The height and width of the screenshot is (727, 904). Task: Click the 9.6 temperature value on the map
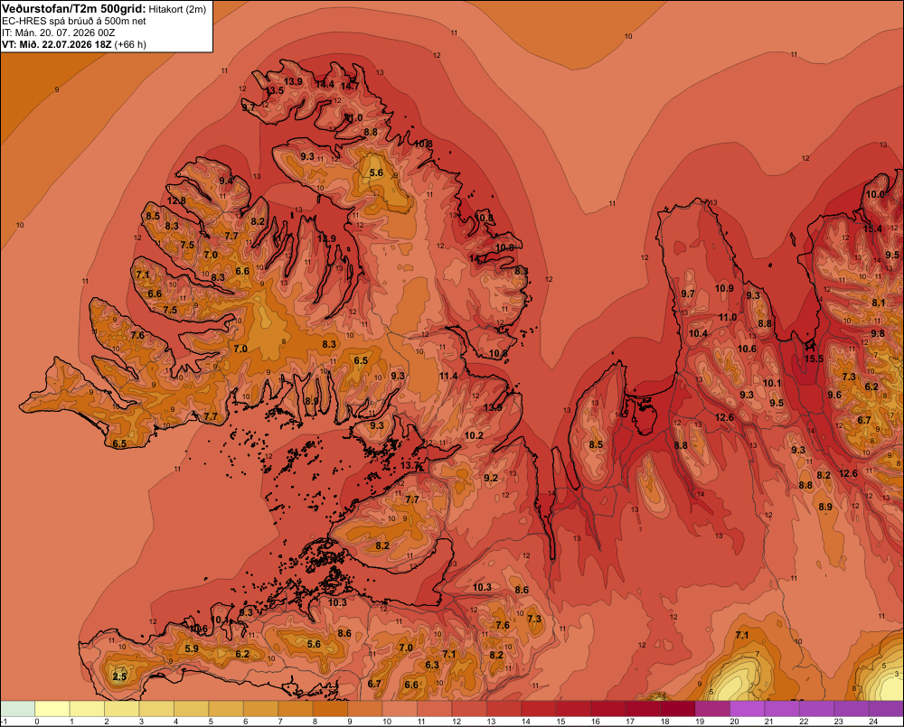[x=834, y=395]
